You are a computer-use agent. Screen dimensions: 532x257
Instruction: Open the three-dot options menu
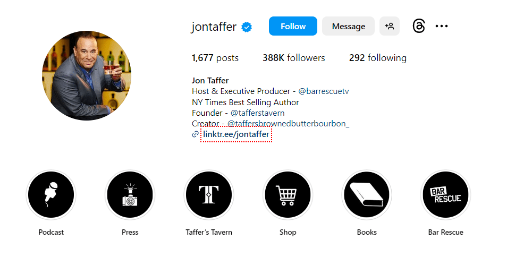[442, 26]
